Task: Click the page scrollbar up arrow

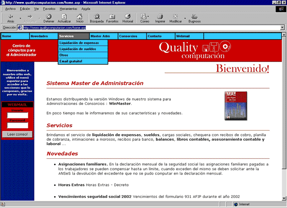Action: pos(284,34)
